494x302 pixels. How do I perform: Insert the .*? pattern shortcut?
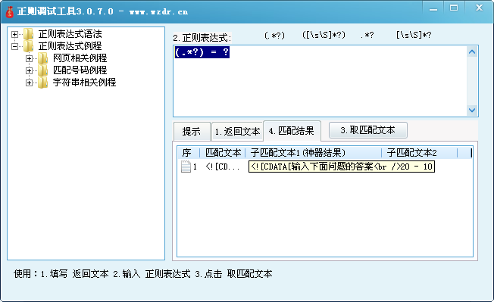point(367,36)
